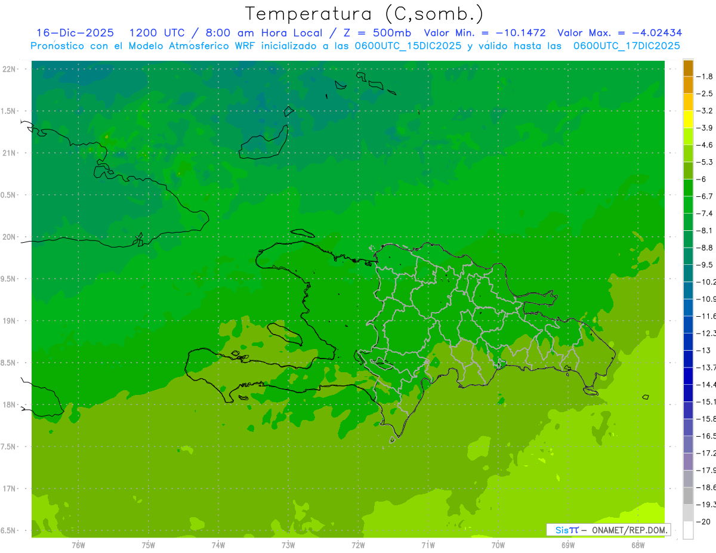Screen dimensions: 716x553
Task: Click the "-13" color bar label
Action: (x=704, y=350)
